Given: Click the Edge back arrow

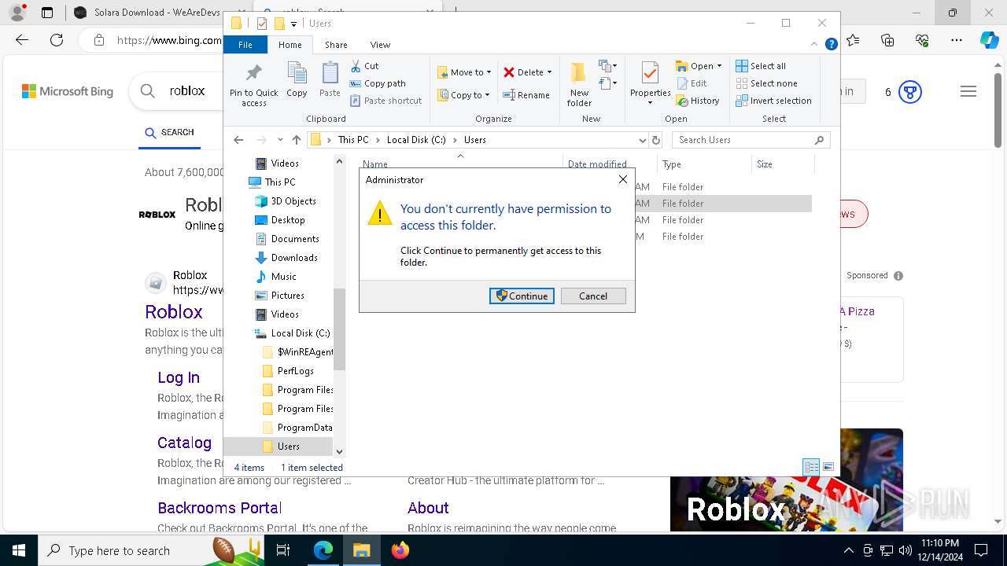Looking at the screenshot, I should coord(22,40).
